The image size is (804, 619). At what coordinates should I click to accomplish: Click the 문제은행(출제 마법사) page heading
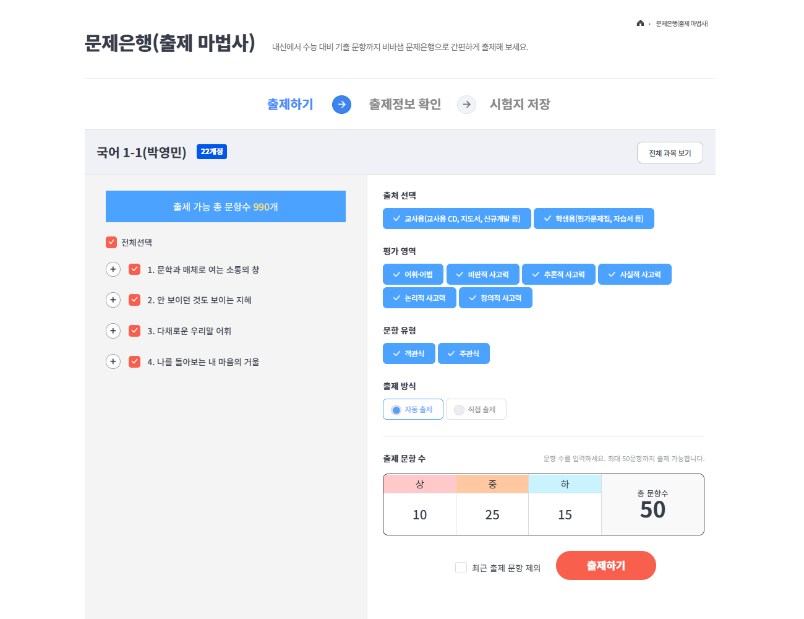[x=170, y=43]
